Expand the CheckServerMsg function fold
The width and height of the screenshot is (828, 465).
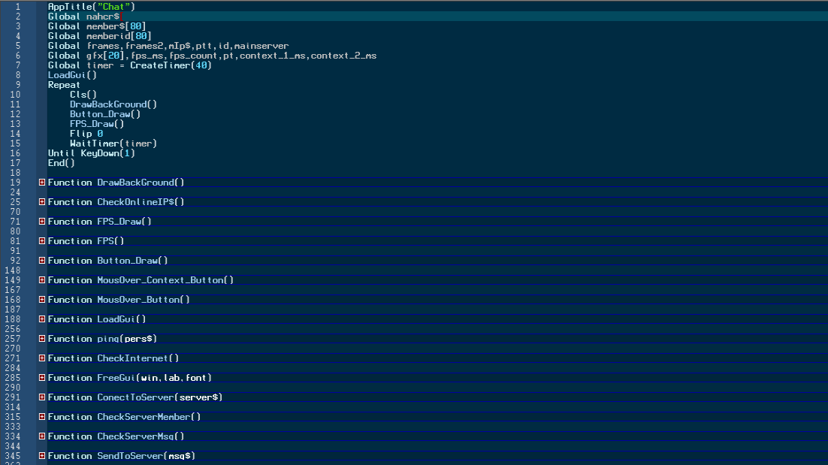tap(41, 436)
